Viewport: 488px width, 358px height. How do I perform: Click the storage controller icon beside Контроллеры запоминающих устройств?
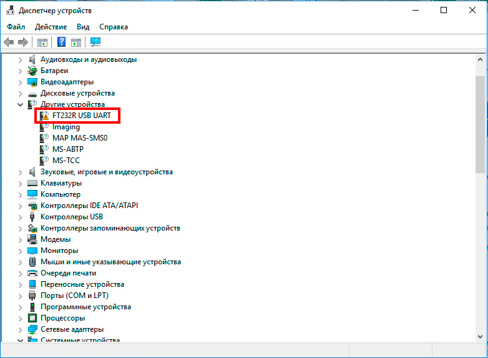tap(32, 228)
